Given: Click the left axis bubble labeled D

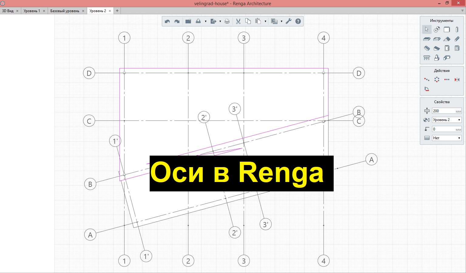Looking at the screenshot, I should (89, 73).
